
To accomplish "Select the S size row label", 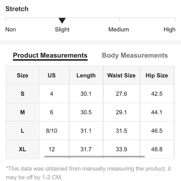I will 22,94.
